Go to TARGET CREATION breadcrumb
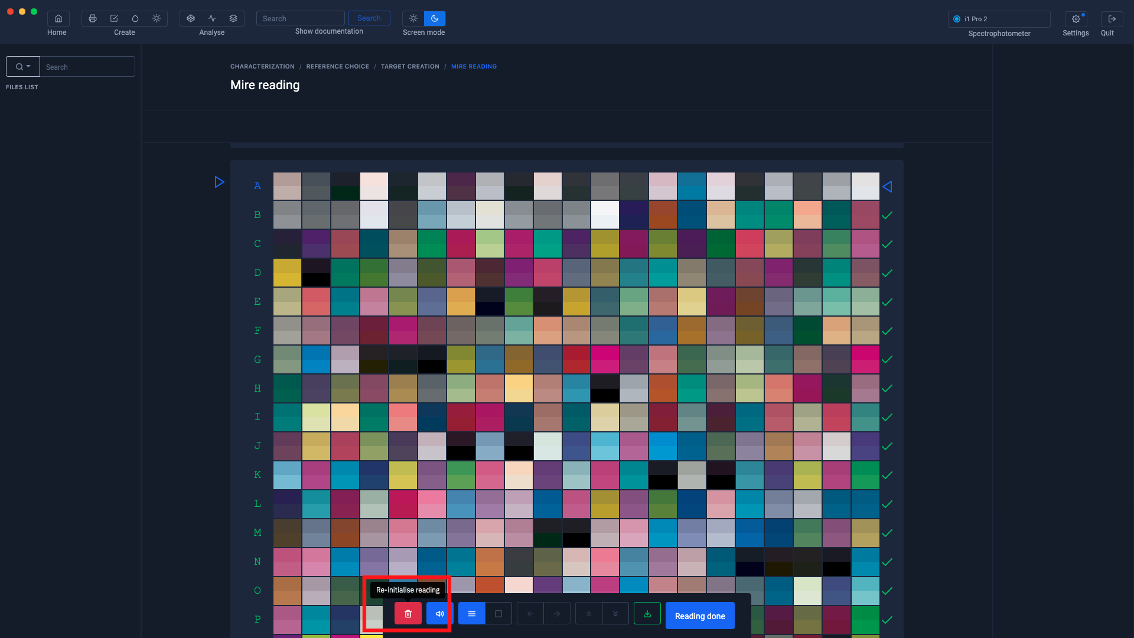Screen dimensions: 1134x638 point(410,67)
